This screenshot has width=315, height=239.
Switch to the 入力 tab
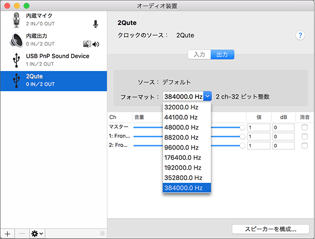pos(199,54)
